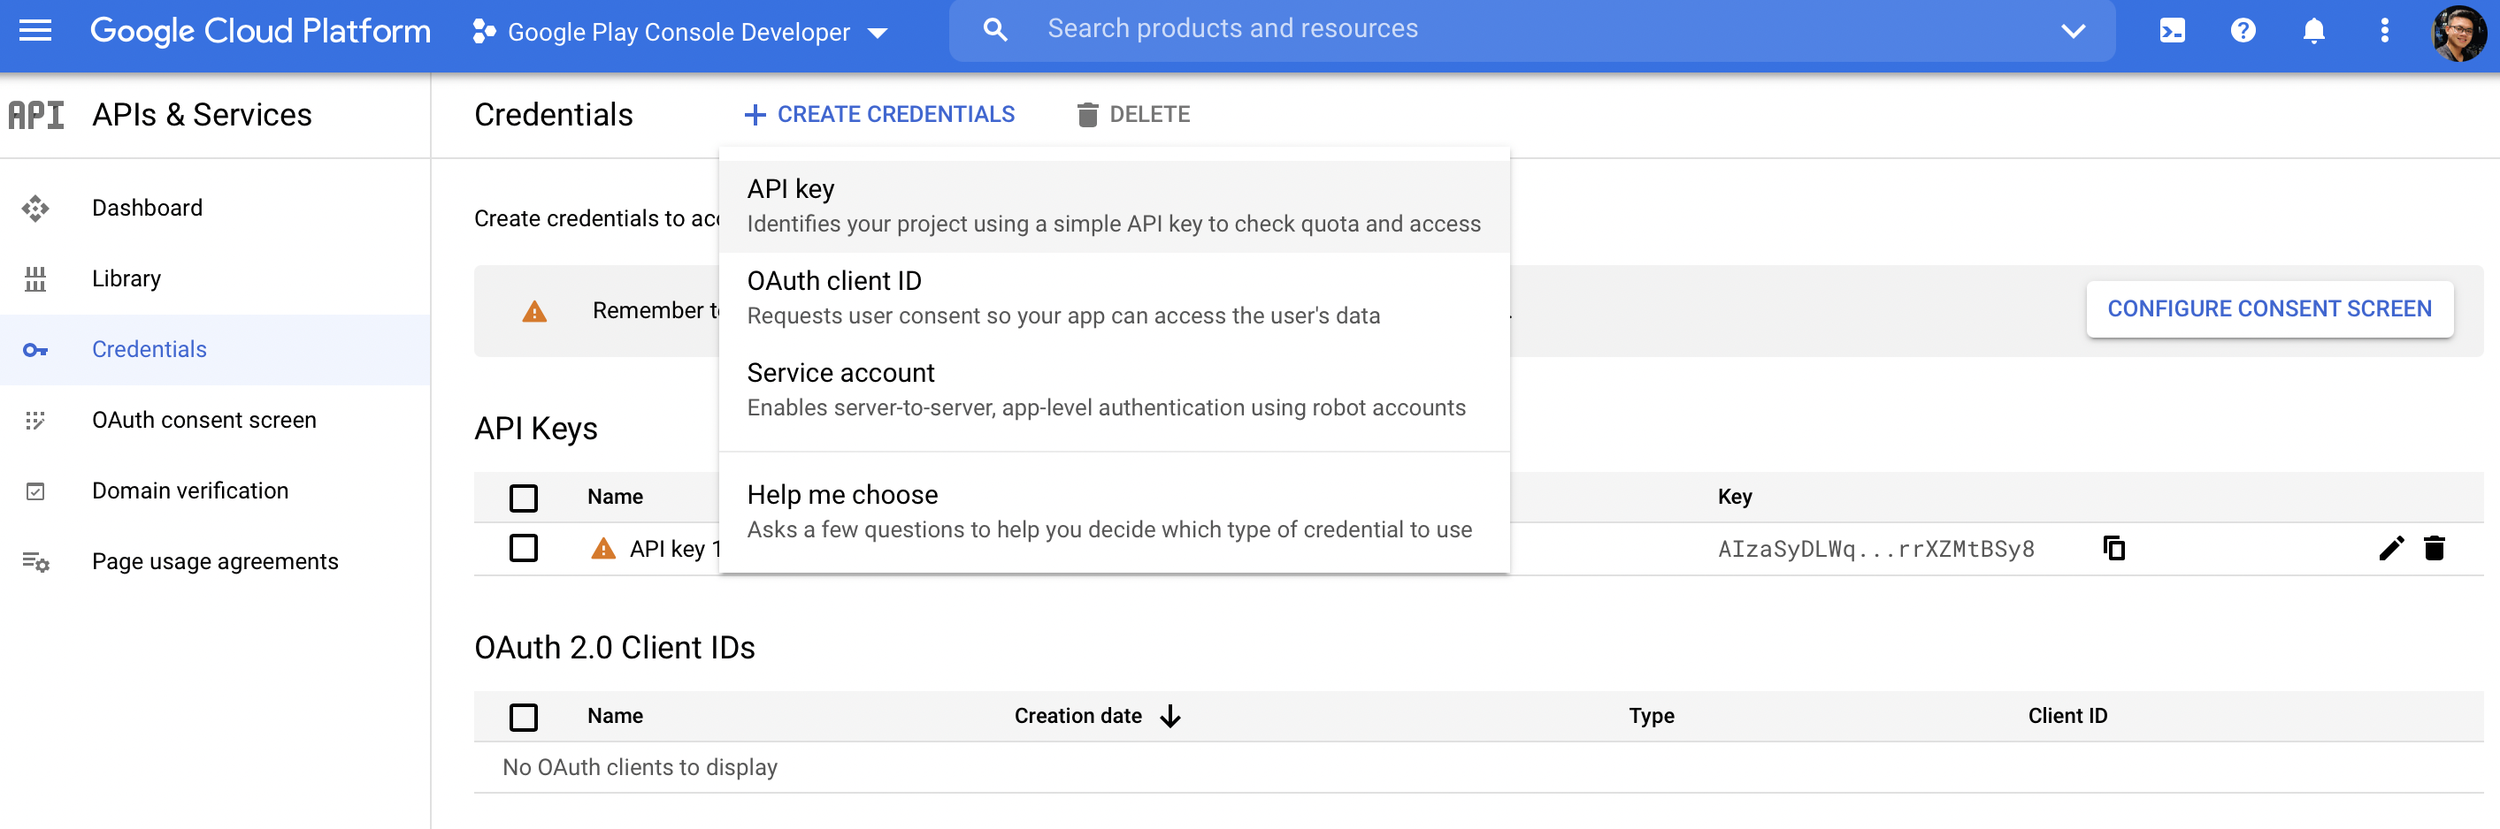
Task: Open Page usage agreements sidebar item
Action: [x=216, y=561]
